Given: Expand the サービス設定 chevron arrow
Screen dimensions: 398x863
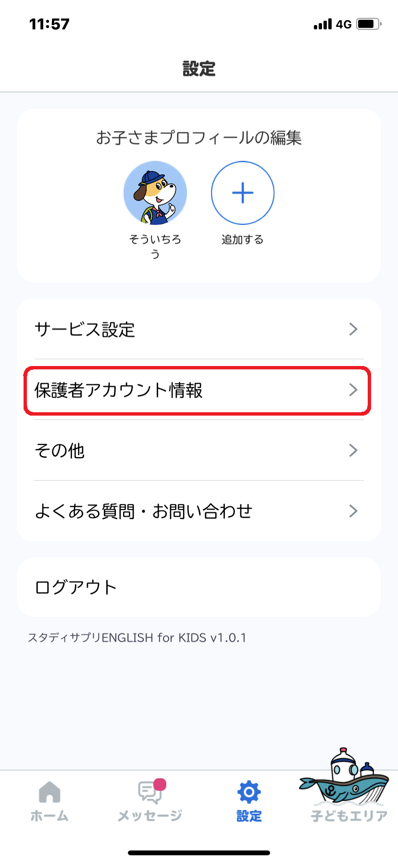Looking at the screenshot, I should pyautogui.click(x=353, y=329).
